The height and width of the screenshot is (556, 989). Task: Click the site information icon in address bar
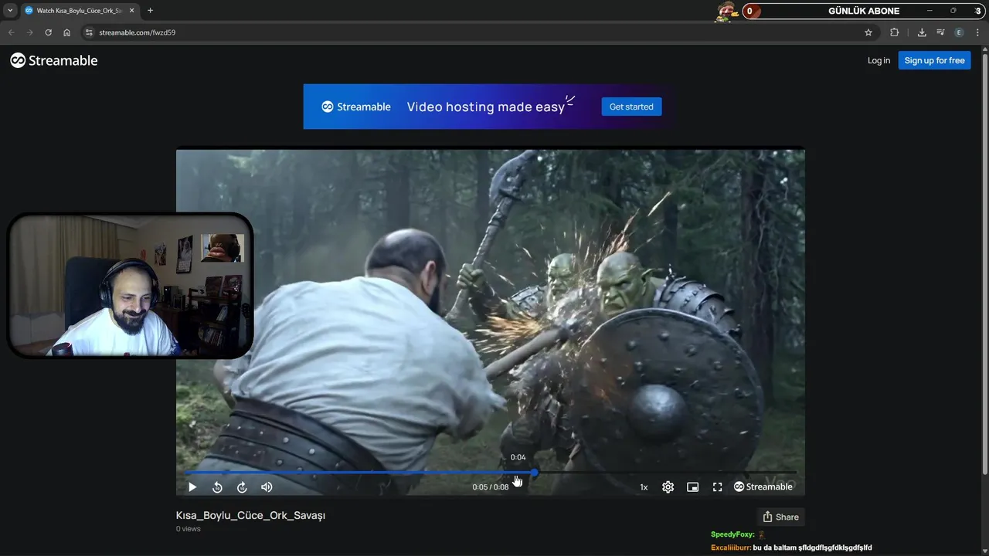(89, 32)
